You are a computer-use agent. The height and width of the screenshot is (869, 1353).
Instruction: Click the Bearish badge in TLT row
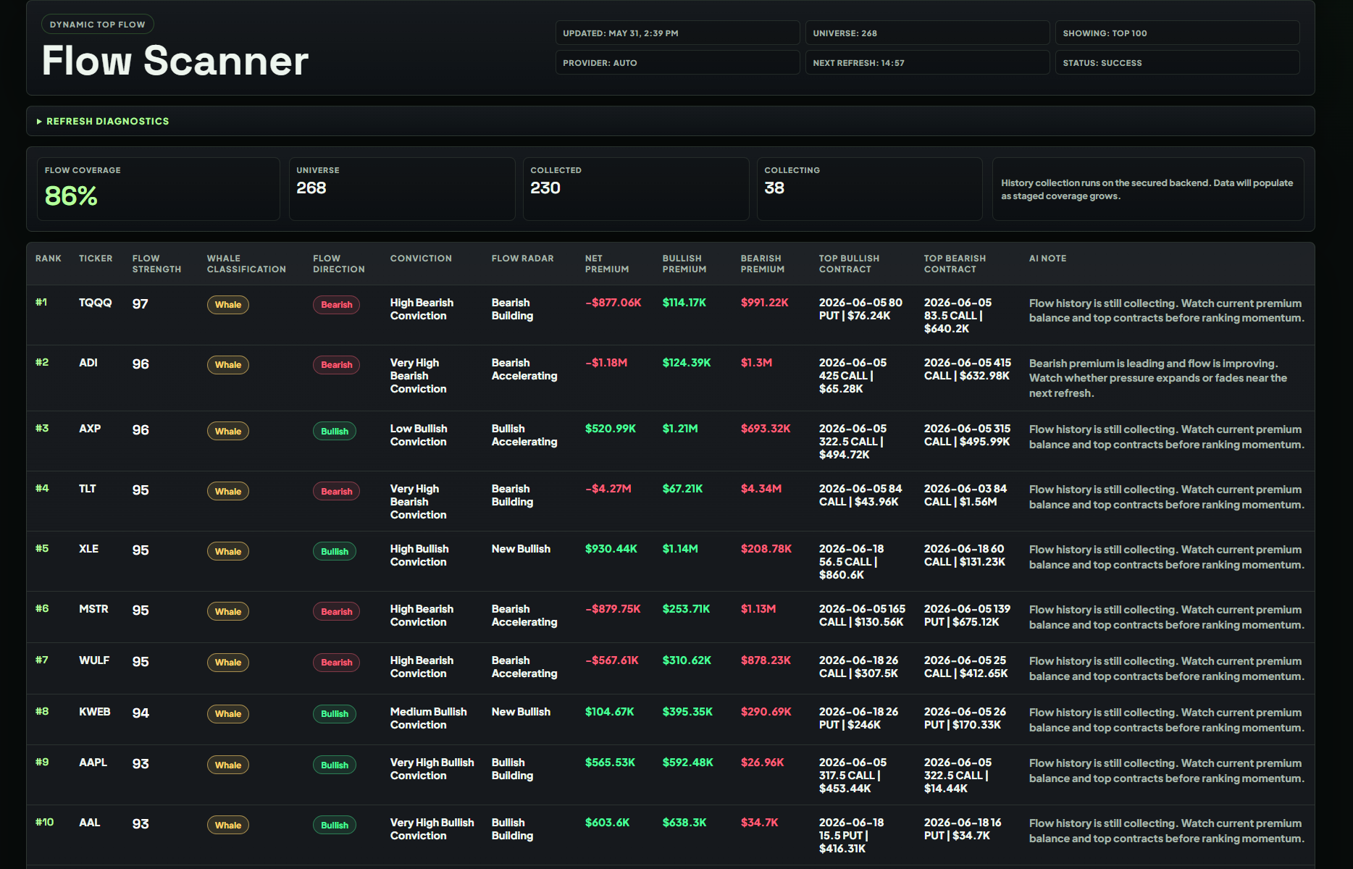click(x=337, y=491)
